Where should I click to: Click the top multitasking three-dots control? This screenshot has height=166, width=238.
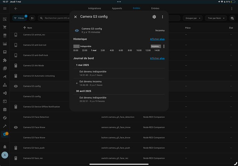pyautogui.click(x=119, y=2)
